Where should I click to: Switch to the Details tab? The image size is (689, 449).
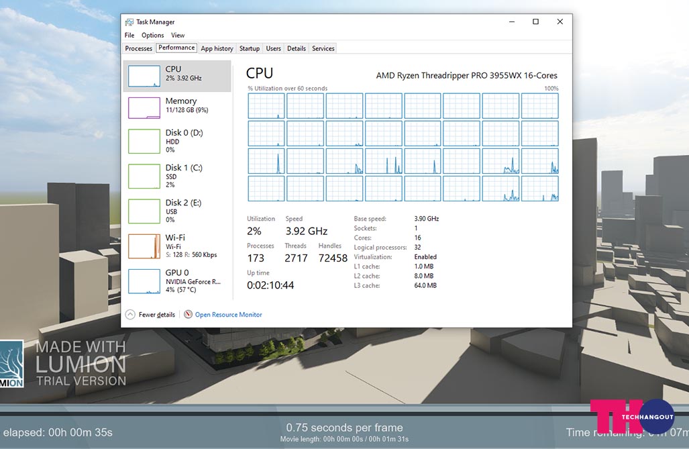coord(297,48)
